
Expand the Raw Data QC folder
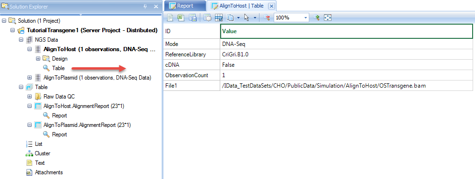[x=29, y=97]
